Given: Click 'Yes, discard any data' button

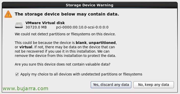Looking at the screenshot, I should pos(111,85).
